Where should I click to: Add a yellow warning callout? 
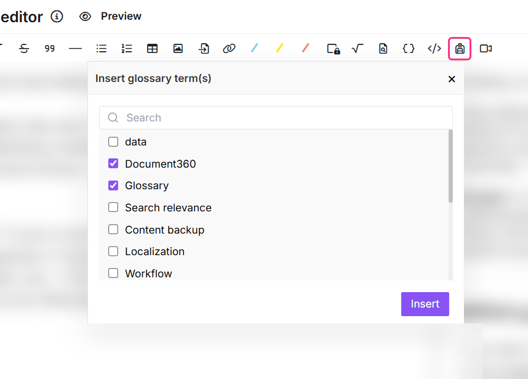280,48
